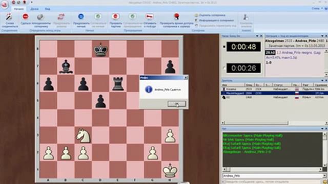Click spectators list horizontal scrollbar

[x=256, y=123]
